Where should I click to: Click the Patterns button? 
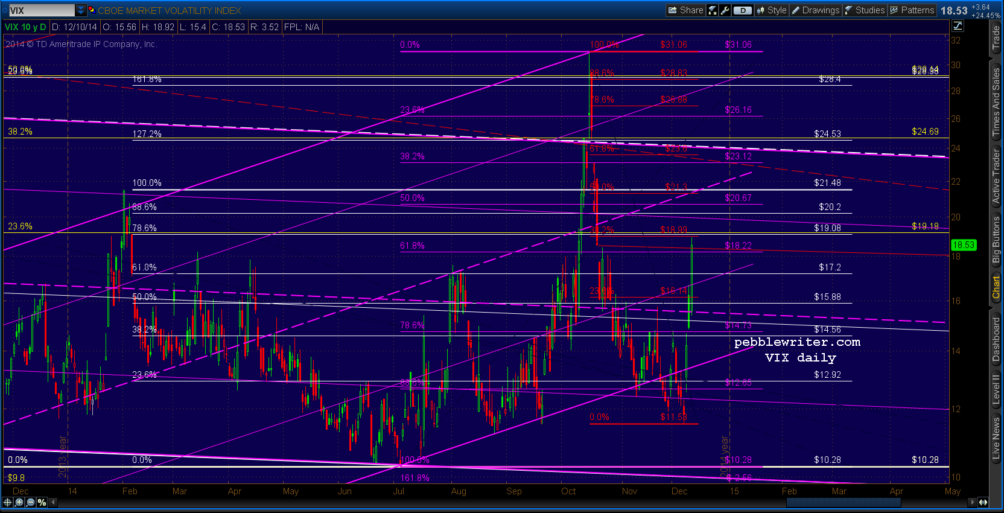(912, 10)
